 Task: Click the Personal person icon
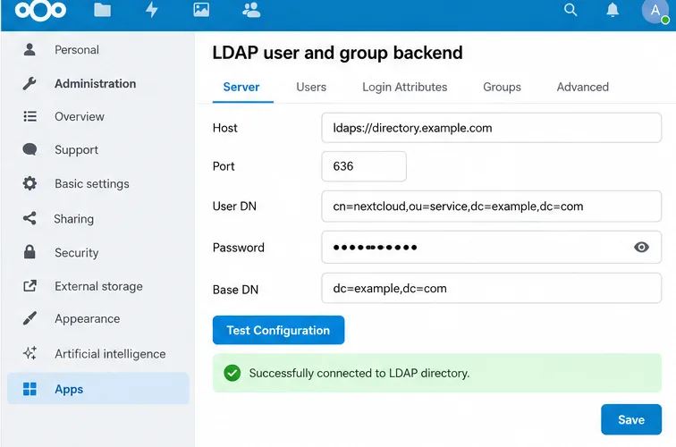click(30, 49)
